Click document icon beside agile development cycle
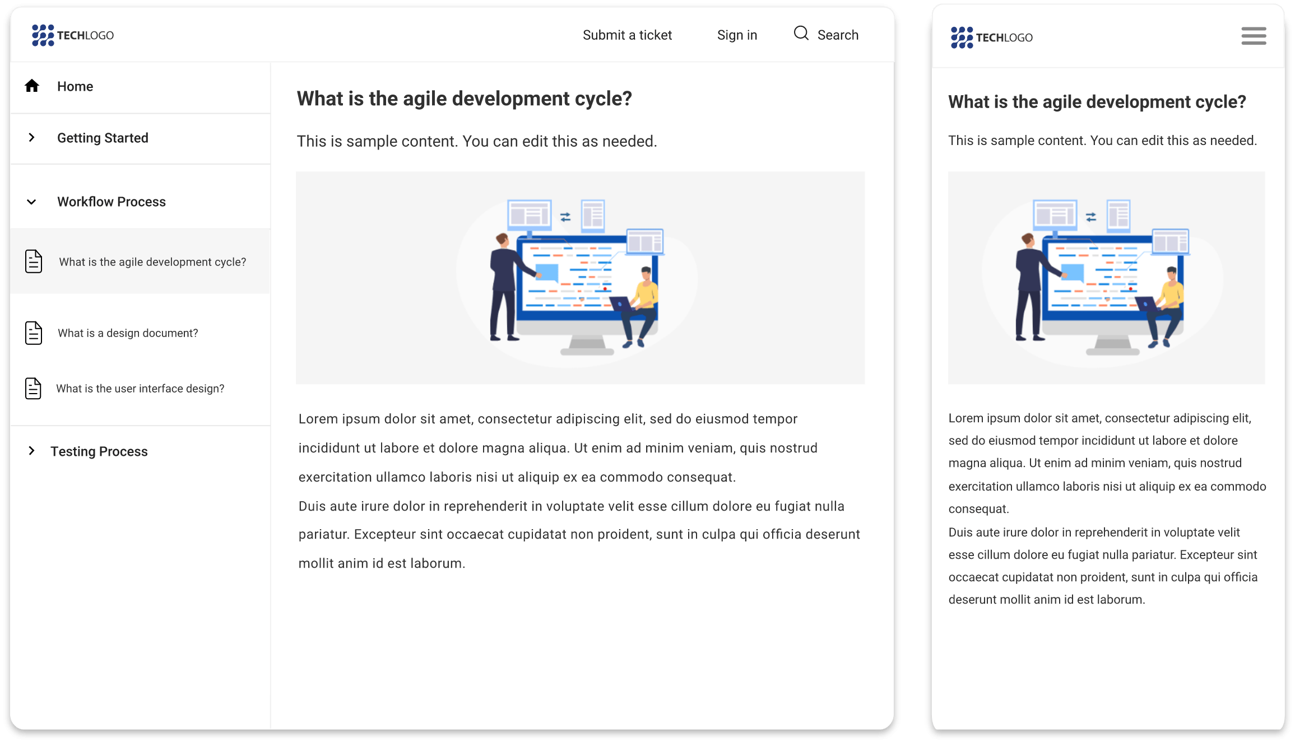Screen dimensions: 1295x743 tap(34, 261)
